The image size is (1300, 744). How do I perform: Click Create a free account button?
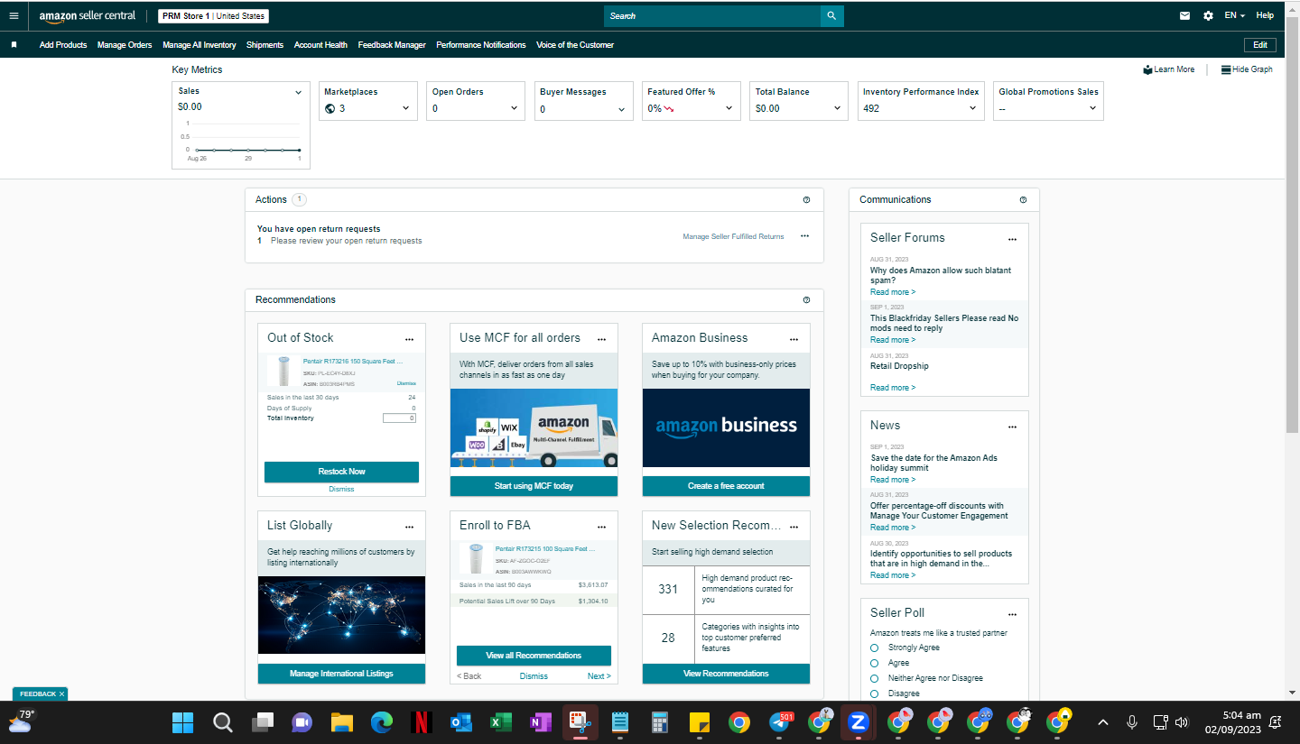point(726,486)
